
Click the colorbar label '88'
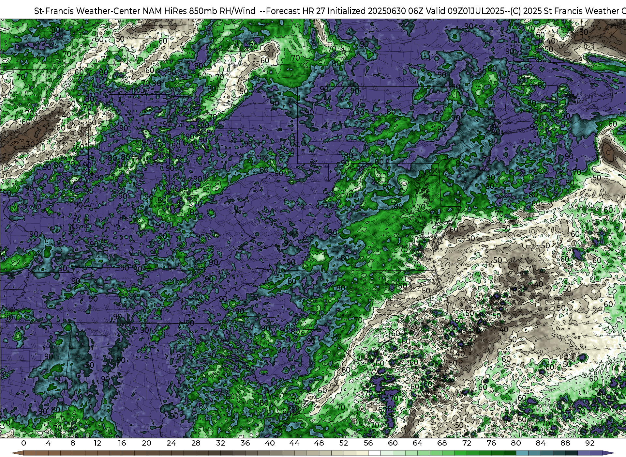click(565, 443)
